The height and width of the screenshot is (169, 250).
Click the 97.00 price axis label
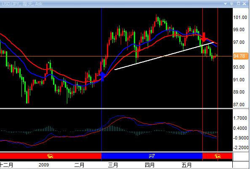(x=239, y=42)
